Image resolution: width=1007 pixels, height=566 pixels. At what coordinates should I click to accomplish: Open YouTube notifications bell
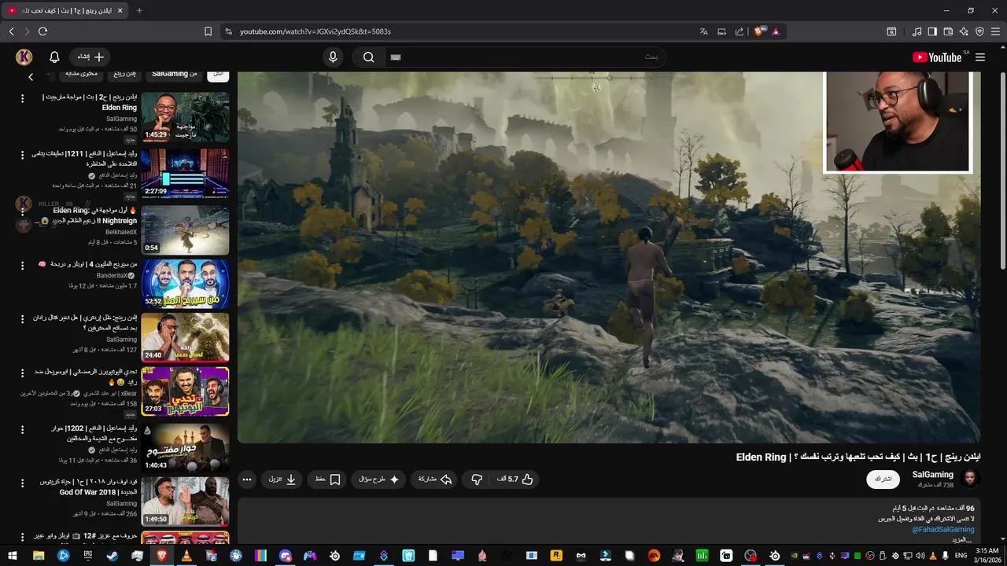click(x=54, y=57)
